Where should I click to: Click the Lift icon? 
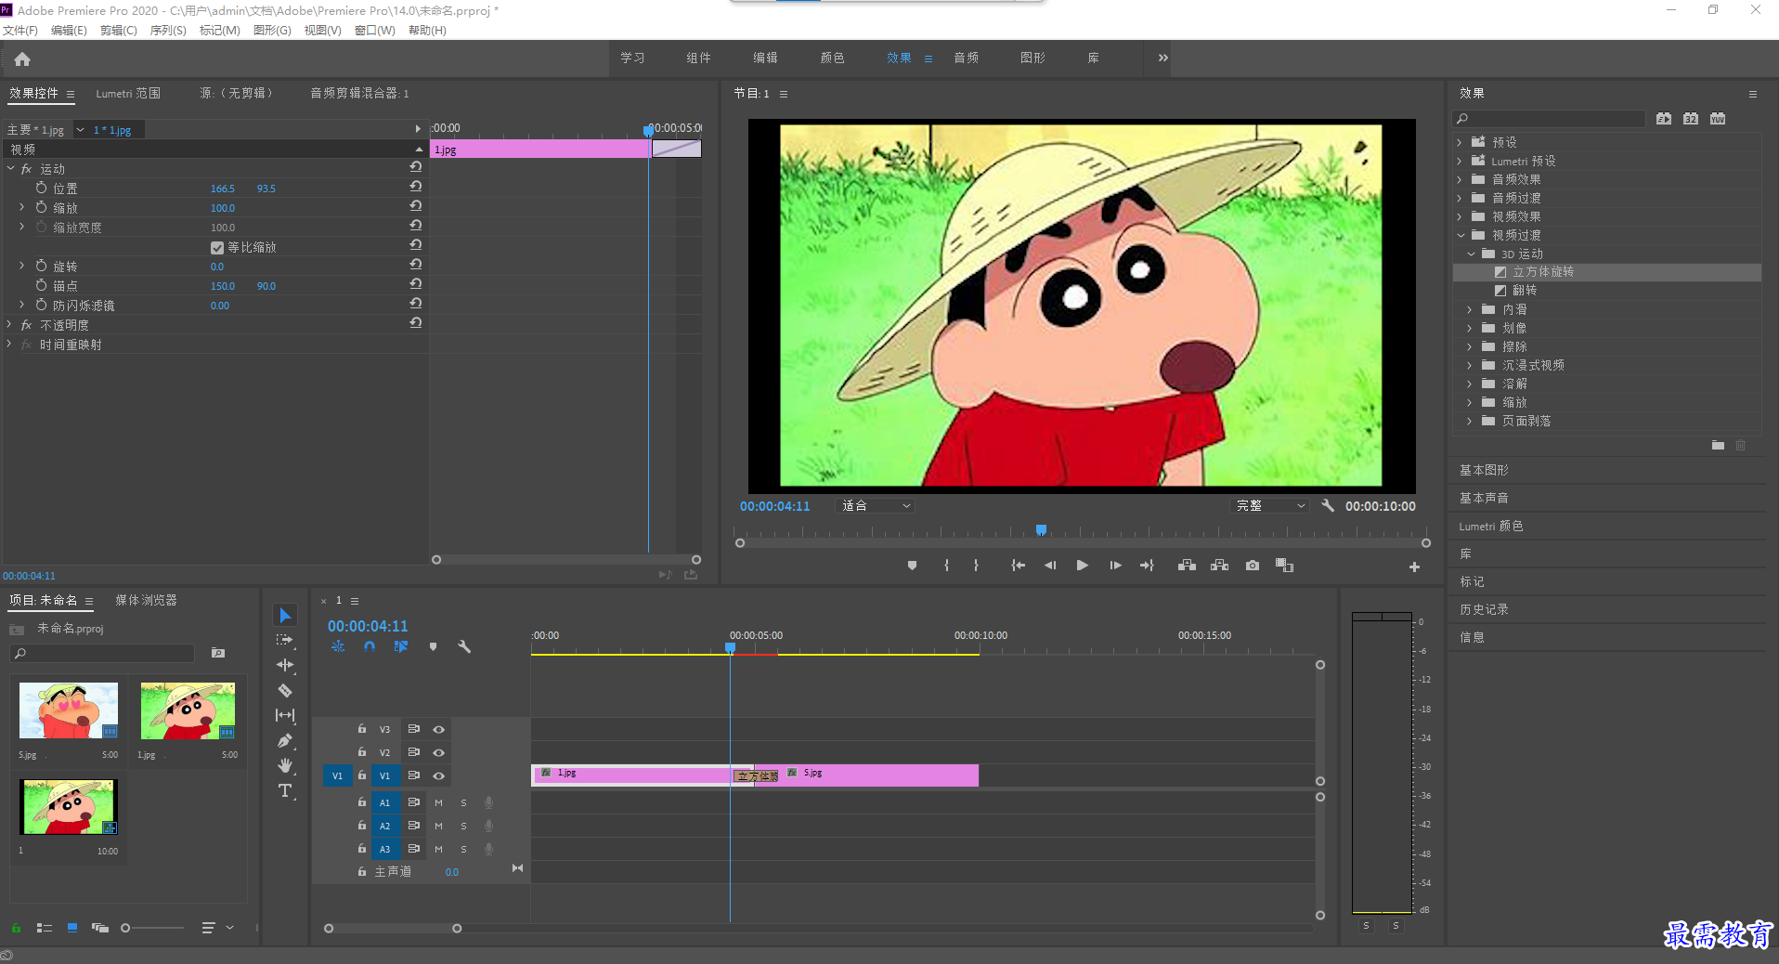click(1187, 565)
